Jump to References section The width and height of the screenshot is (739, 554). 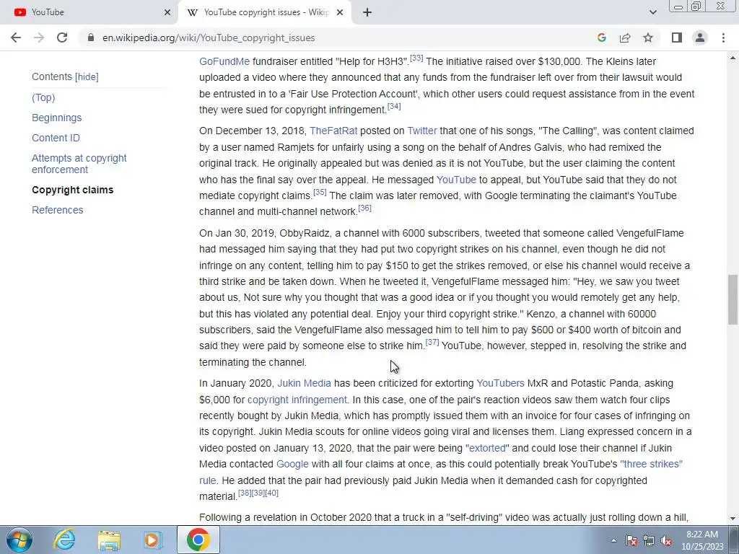[x=58, y=210]
